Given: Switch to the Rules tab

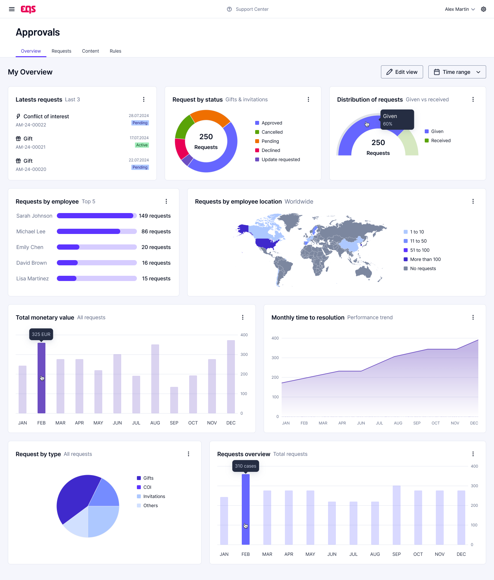Looking at the screenshot, I should (115, 51).
